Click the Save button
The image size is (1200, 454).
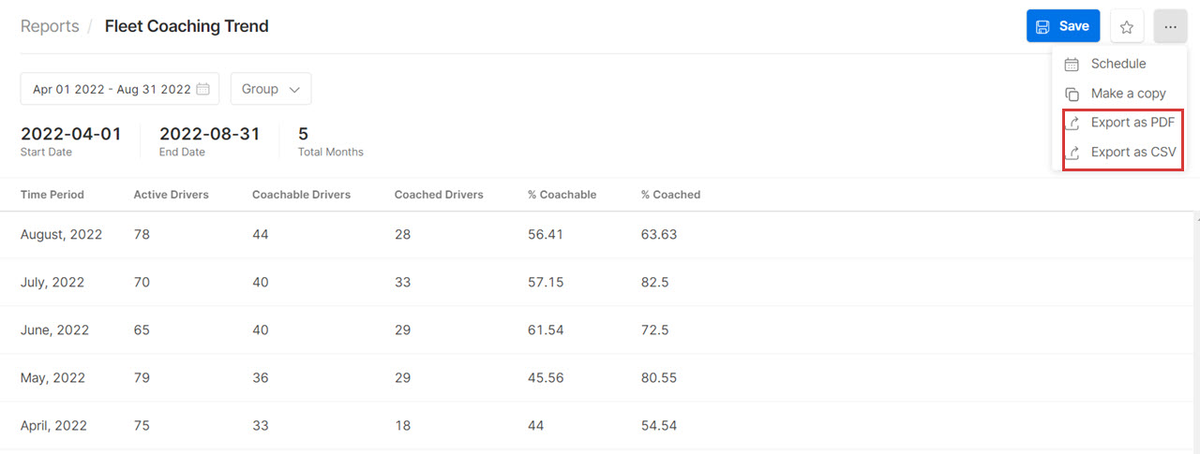(1063, 26)
